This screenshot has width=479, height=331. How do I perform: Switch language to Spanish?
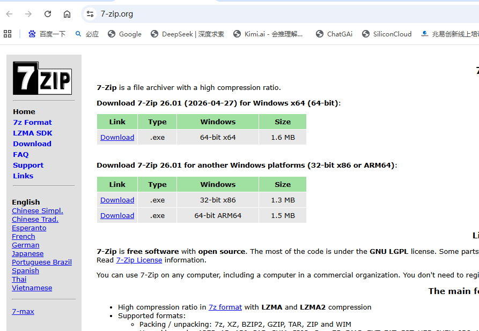coord(25,270)
